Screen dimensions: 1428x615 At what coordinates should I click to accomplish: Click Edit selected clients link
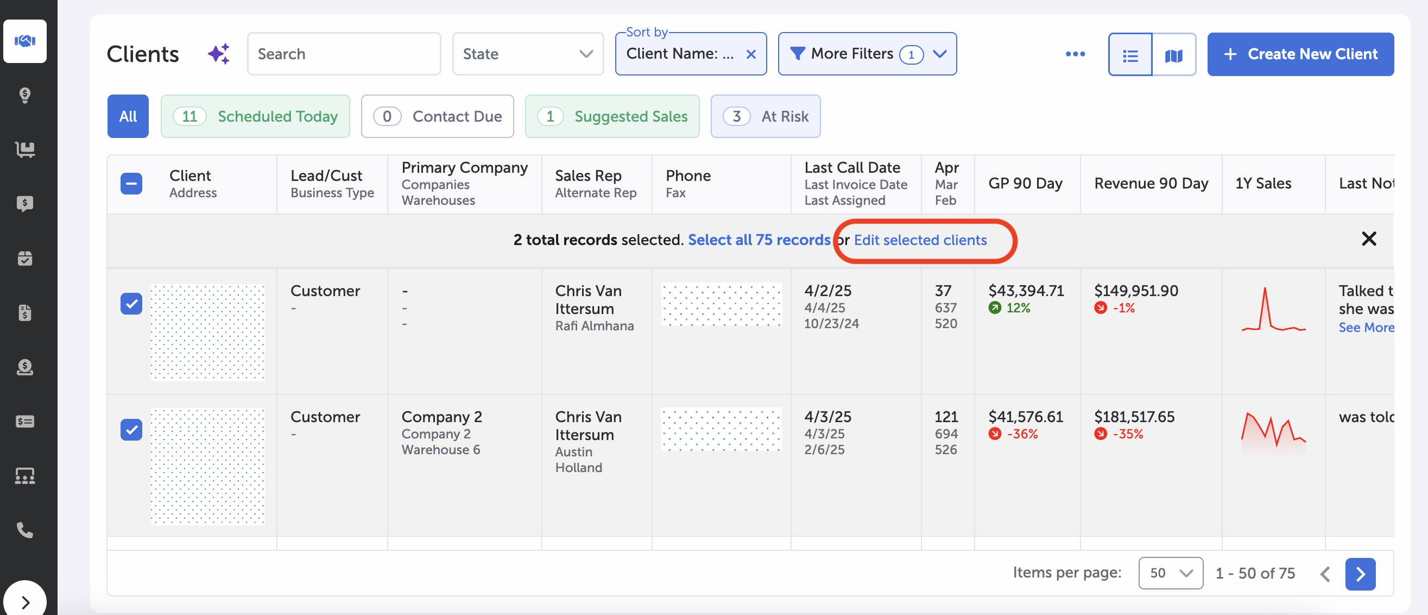click(x=920, y=240)
